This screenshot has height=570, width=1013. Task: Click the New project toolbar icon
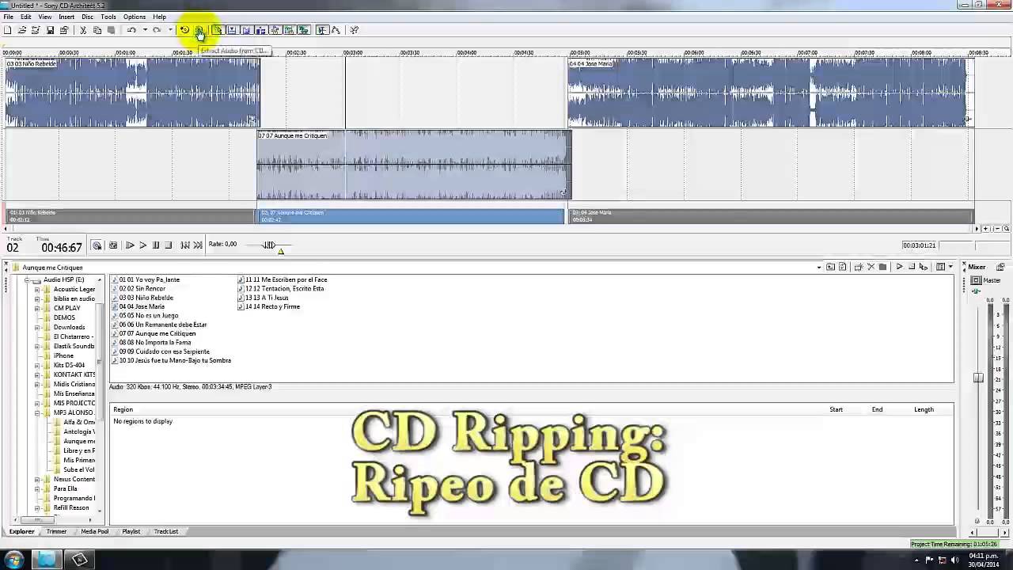8,30
